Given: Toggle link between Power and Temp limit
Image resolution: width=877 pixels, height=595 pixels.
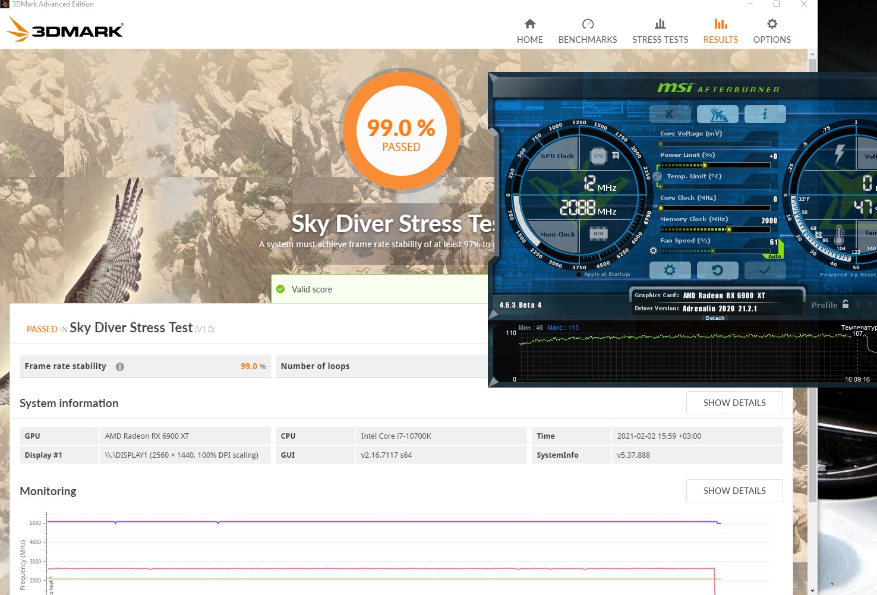Looking at the screenshot, I should (657, 176).
